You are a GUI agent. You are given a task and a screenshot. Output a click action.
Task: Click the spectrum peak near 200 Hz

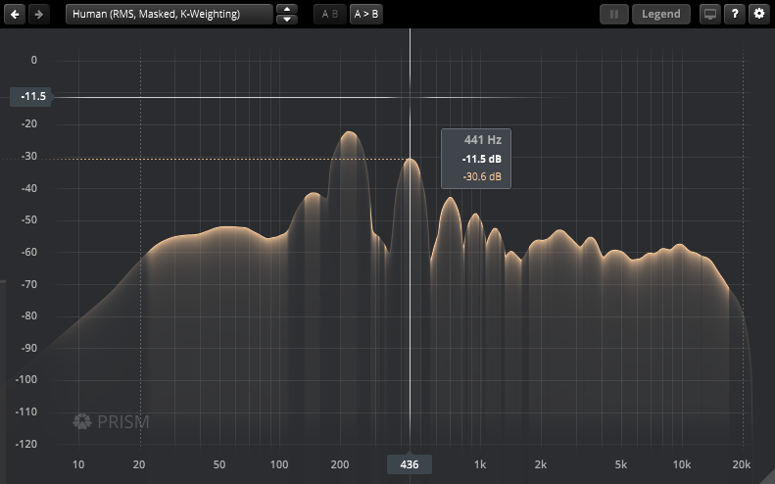coord(346,134)
